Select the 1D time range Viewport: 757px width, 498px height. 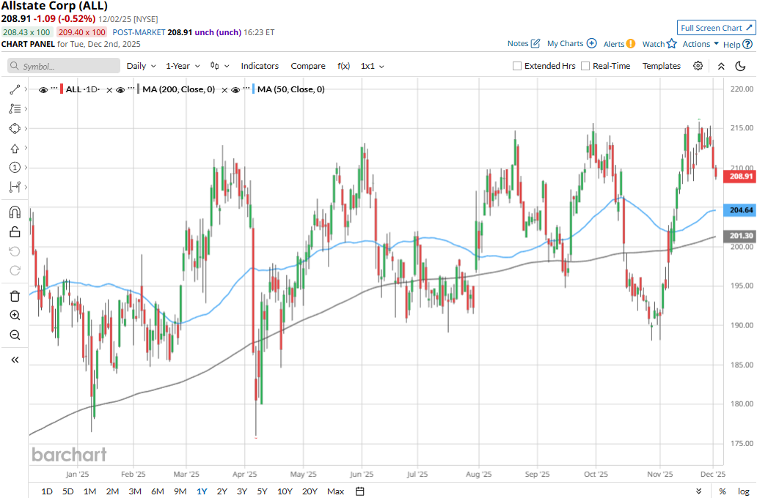pos(47,491)
